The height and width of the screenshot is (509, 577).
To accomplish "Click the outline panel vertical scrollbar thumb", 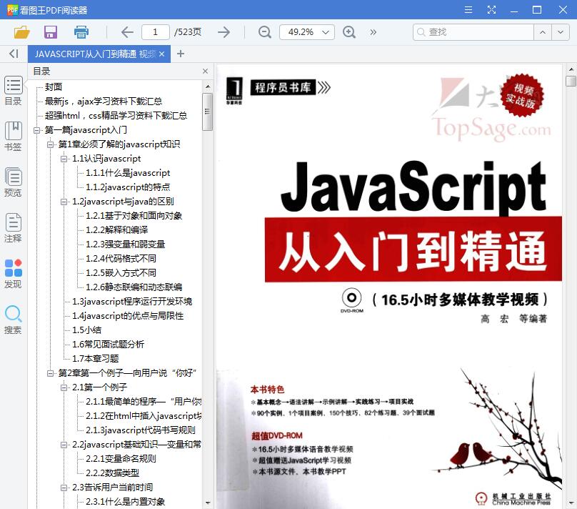I will point(208,112).
